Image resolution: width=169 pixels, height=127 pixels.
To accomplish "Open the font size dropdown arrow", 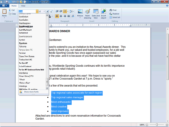I will point(44,11).
